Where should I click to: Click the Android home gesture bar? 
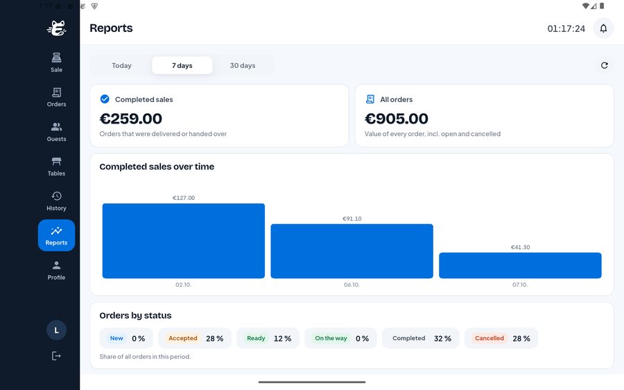(312, 382)
